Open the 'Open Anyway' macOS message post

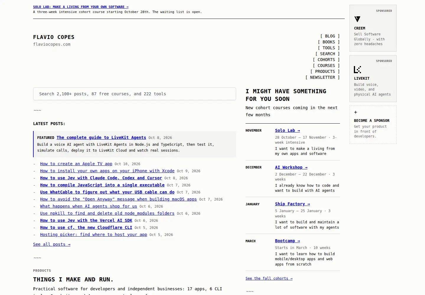pos(118,199)
